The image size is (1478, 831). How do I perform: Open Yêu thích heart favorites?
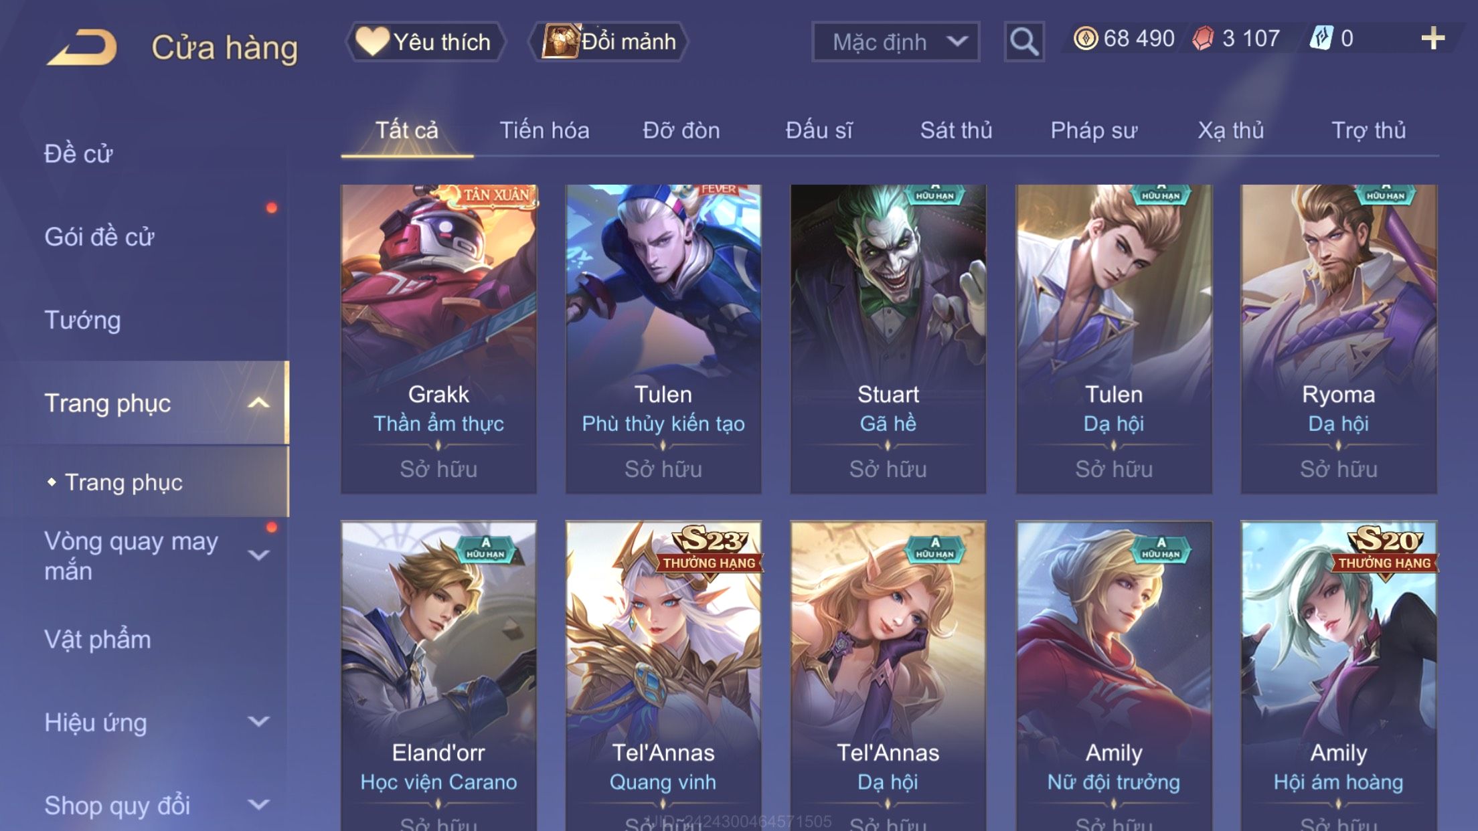425,41
